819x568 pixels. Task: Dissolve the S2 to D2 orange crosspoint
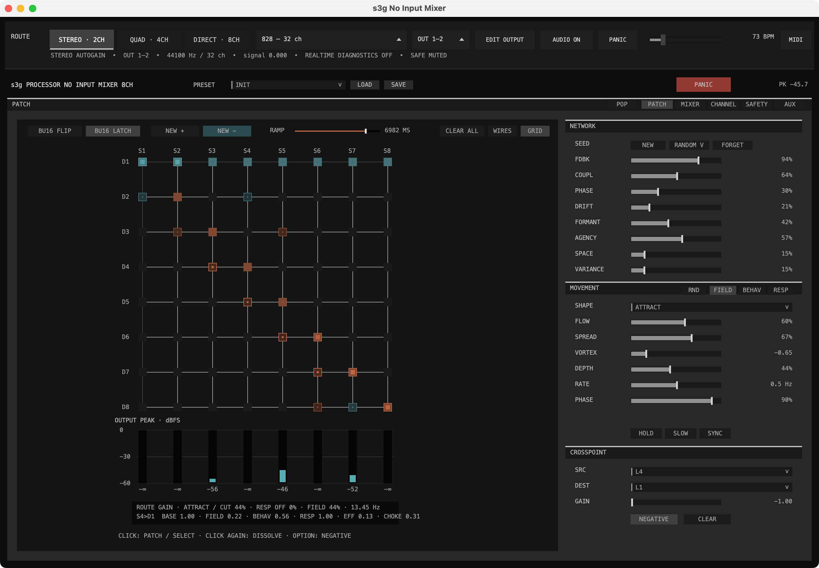pyautogui.click(x=178, y=197)
